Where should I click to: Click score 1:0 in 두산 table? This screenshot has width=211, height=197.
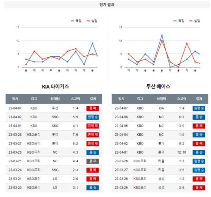click(x=182, y=135)
